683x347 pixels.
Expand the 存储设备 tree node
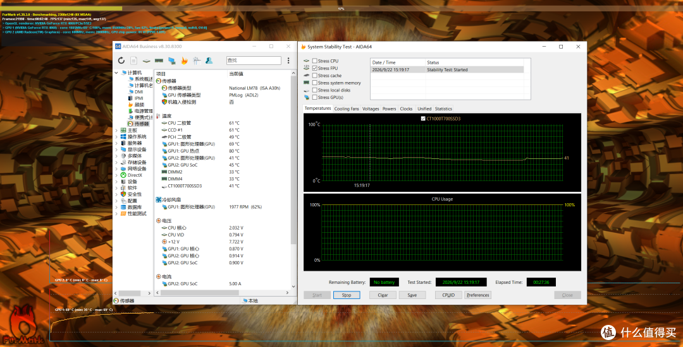coord(116,162)
